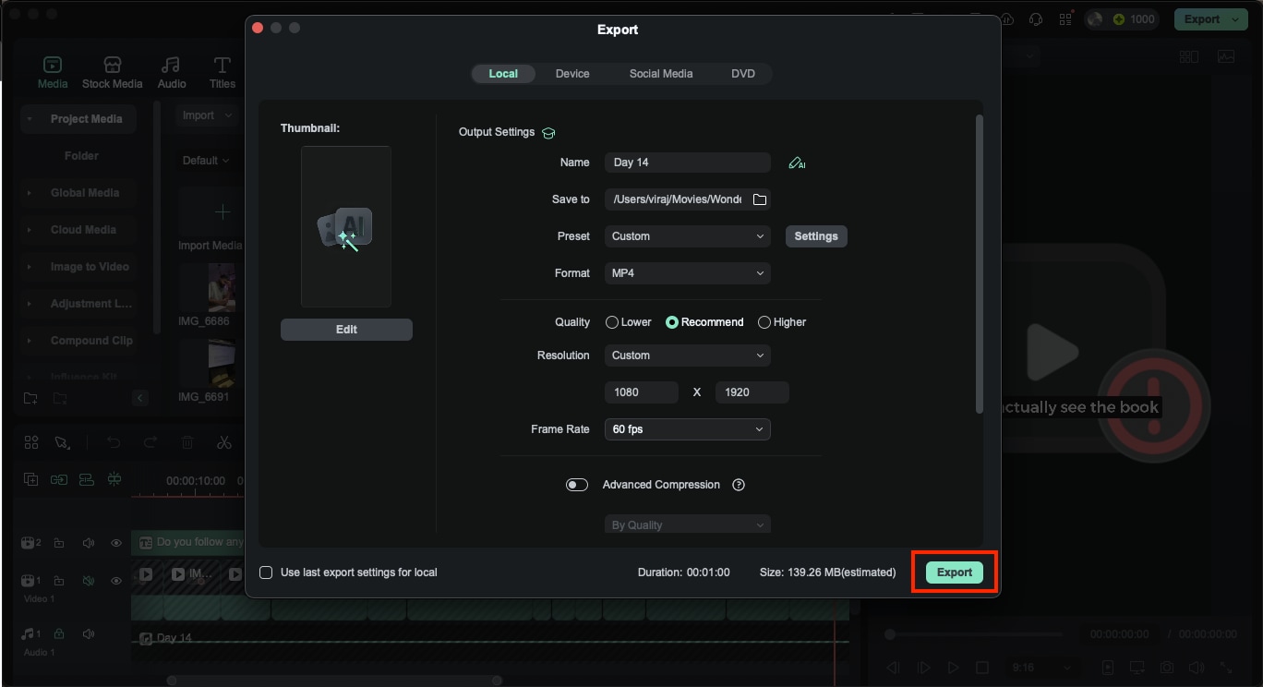Toggle the link clips icon in timeline
This screenshot has height=687, width=1263.
[59, 479]
